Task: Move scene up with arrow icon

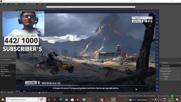Action: point(8,93)
